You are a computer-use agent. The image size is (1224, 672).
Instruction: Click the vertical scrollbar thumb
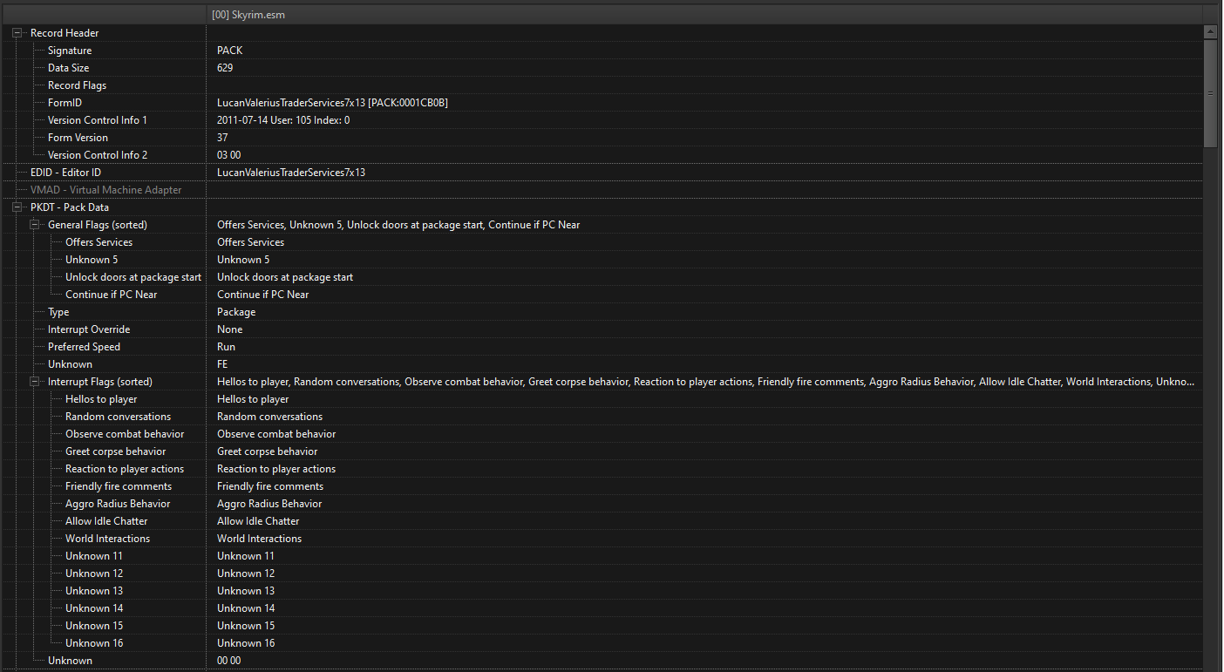(x=1210, y=93)
